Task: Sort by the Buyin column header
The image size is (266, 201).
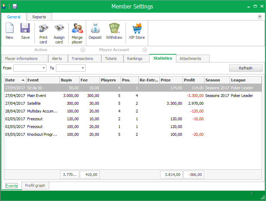Action: (70, 80)
